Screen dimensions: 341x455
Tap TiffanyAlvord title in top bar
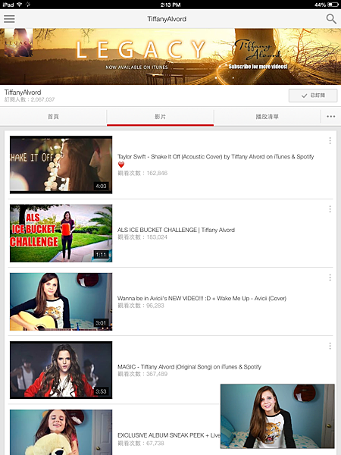(167, 19)
